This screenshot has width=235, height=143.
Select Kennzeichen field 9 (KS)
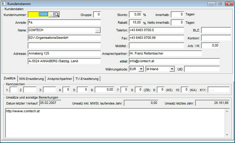[160, 90]
